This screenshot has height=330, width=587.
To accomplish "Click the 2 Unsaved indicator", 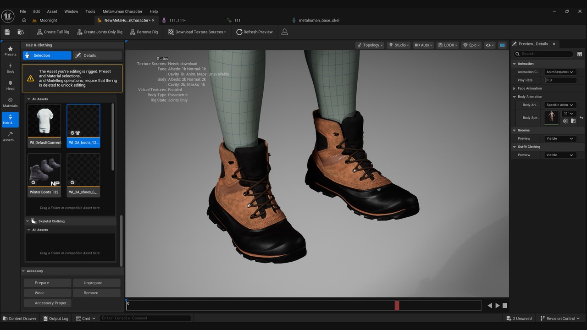I will [x=519, y=319].
